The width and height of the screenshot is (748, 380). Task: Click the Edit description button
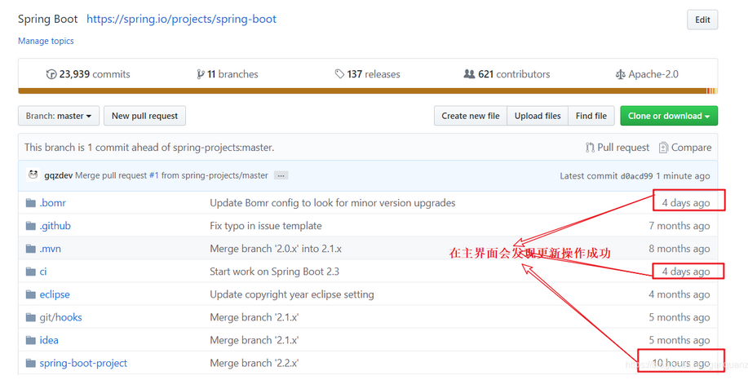click(702, 20)
